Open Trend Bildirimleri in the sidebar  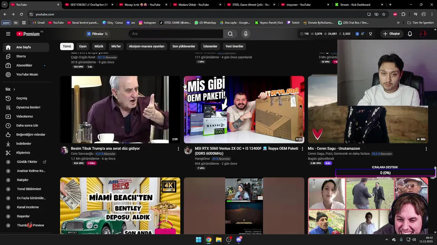pyautogui.click(x=26, y=189)
